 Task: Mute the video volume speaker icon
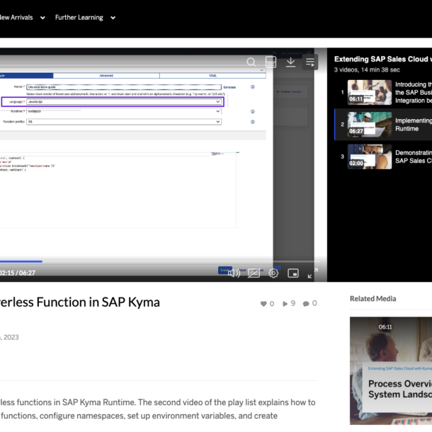coord(234,273)
